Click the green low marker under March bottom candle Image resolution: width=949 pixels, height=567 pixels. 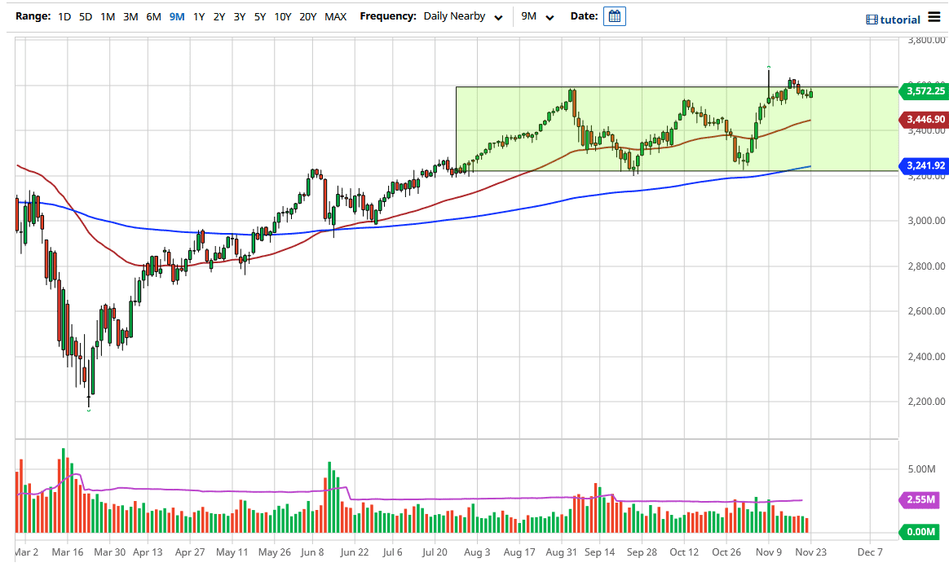point(89,411)
